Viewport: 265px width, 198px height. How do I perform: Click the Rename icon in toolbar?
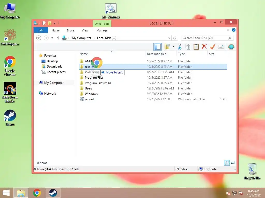coord(221,47)
